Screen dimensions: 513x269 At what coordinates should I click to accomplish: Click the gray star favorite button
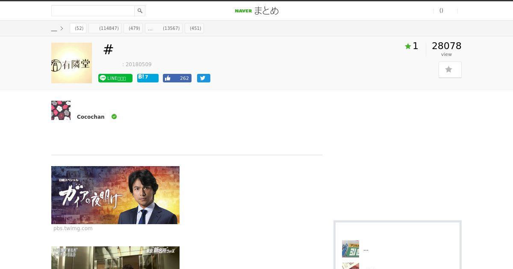(x=450, y=70)
